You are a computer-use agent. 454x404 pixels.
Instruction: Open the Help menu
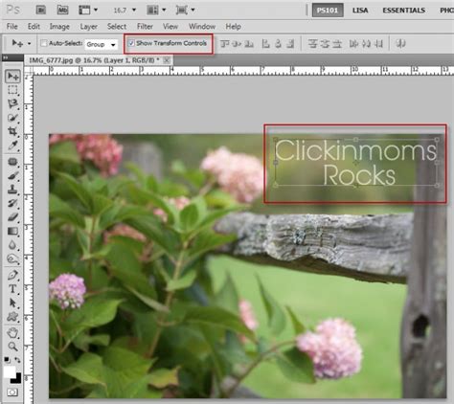(233, 27)
